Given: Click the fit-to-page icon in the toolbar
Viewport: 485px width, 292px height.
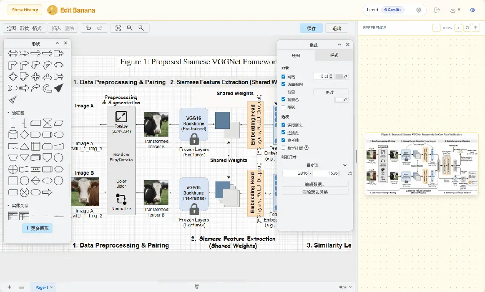Looking at the screenshot, I should (x=118, y=28).
